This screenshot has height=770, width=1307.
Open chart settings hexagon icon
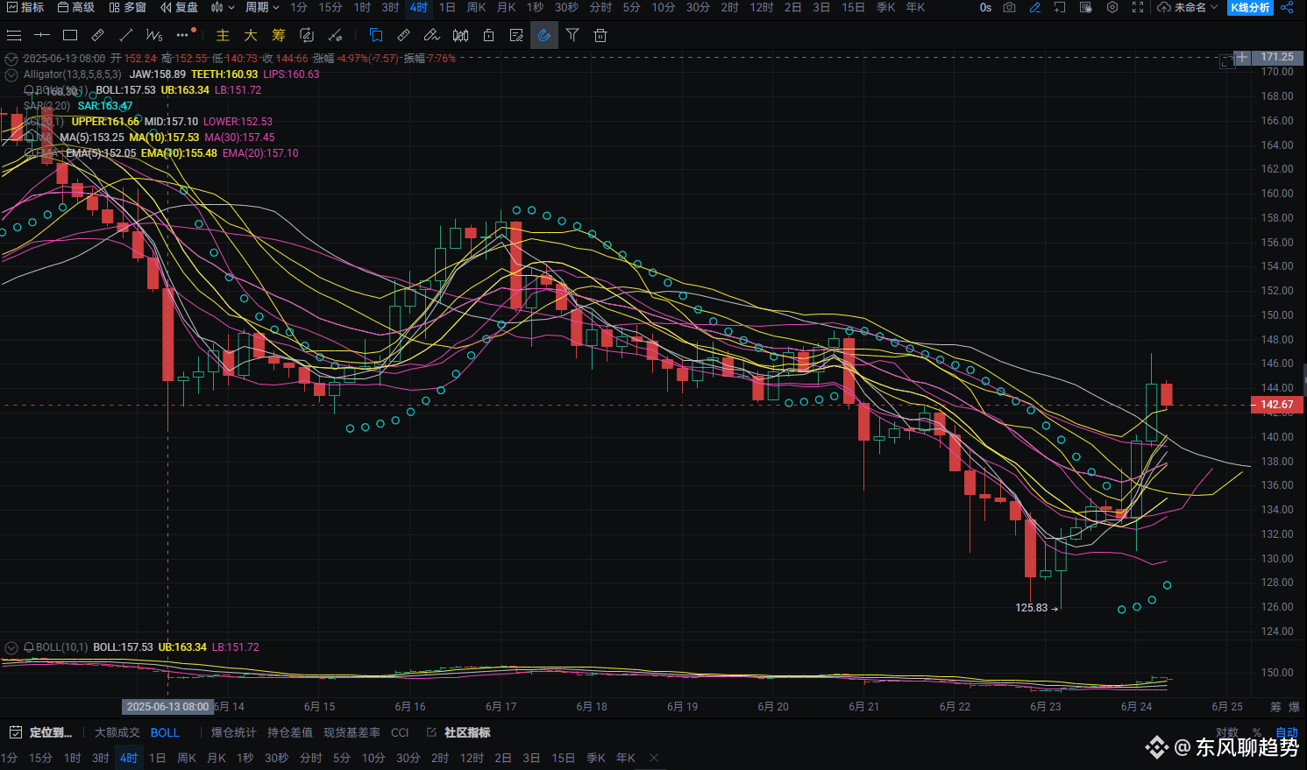click(x=1112, y=7)
